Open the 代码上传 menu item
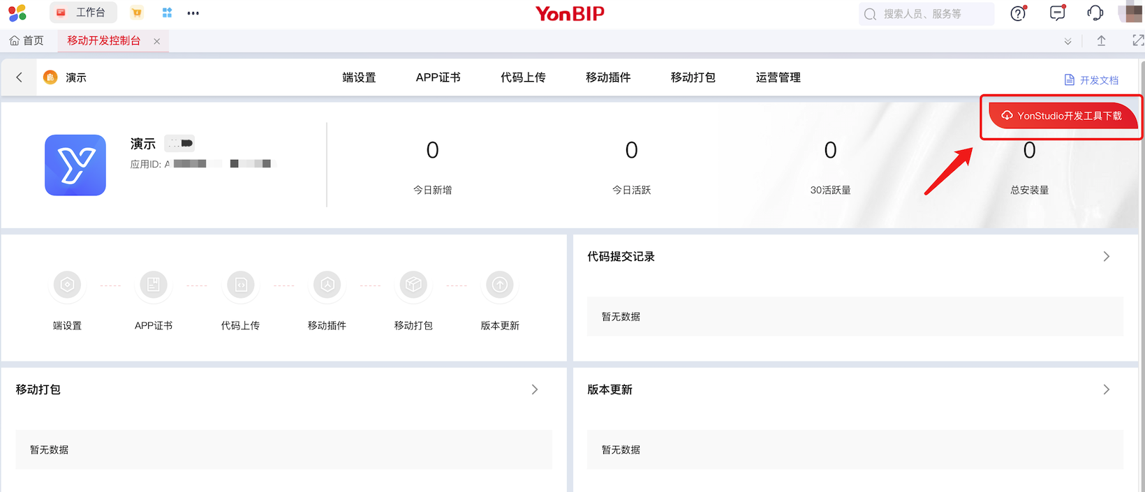This screenshot has height=492, width=1145. point(523,77)
